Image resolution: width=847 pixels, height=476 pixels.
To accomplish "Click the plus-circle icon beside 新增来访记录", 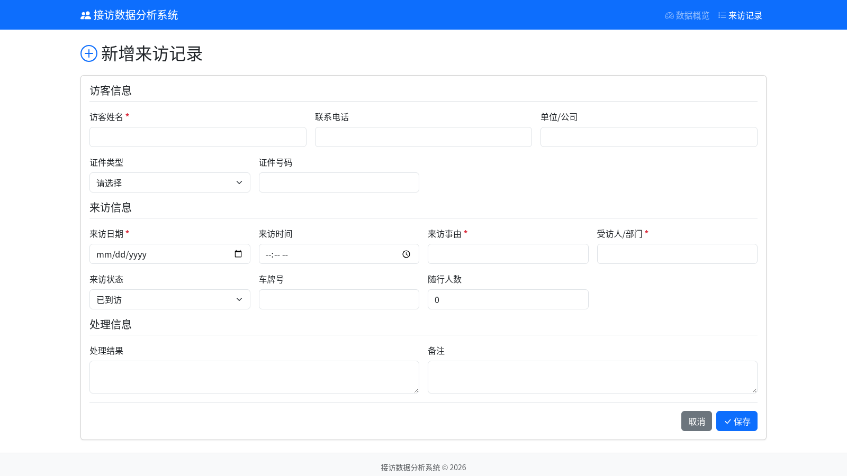I will tap(89, 53).
